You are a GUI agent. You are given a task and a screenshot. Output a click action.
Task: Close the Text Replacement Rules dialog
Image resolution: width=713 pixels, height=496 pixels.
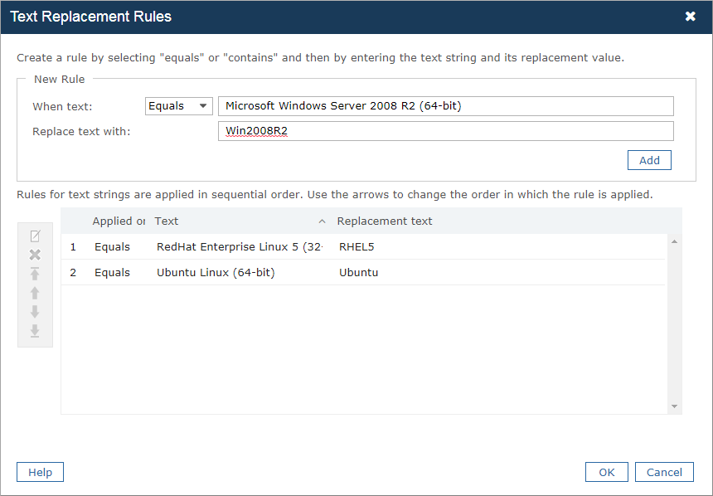[x=690, y=17]
